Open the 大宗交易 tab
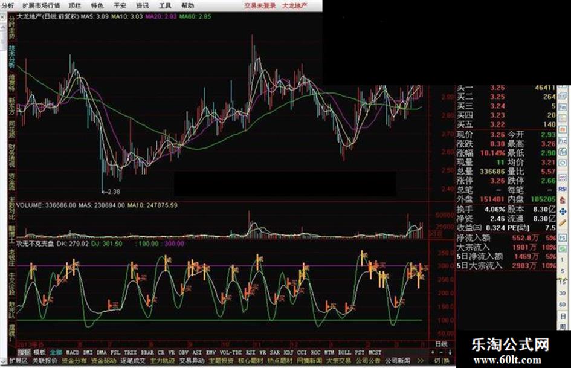The width and height of the screenshot is (571, 368). 338,361
